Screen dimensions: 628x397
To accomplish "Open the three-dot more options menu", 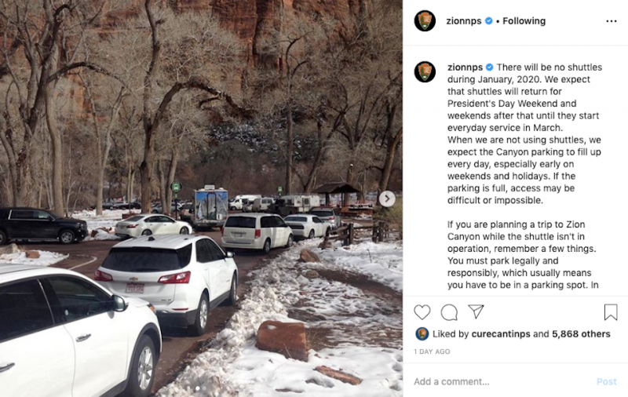I will pos(612,21).
